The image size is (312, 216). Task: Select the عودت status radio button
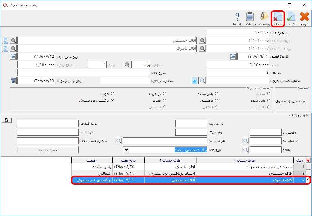point(113,93)
